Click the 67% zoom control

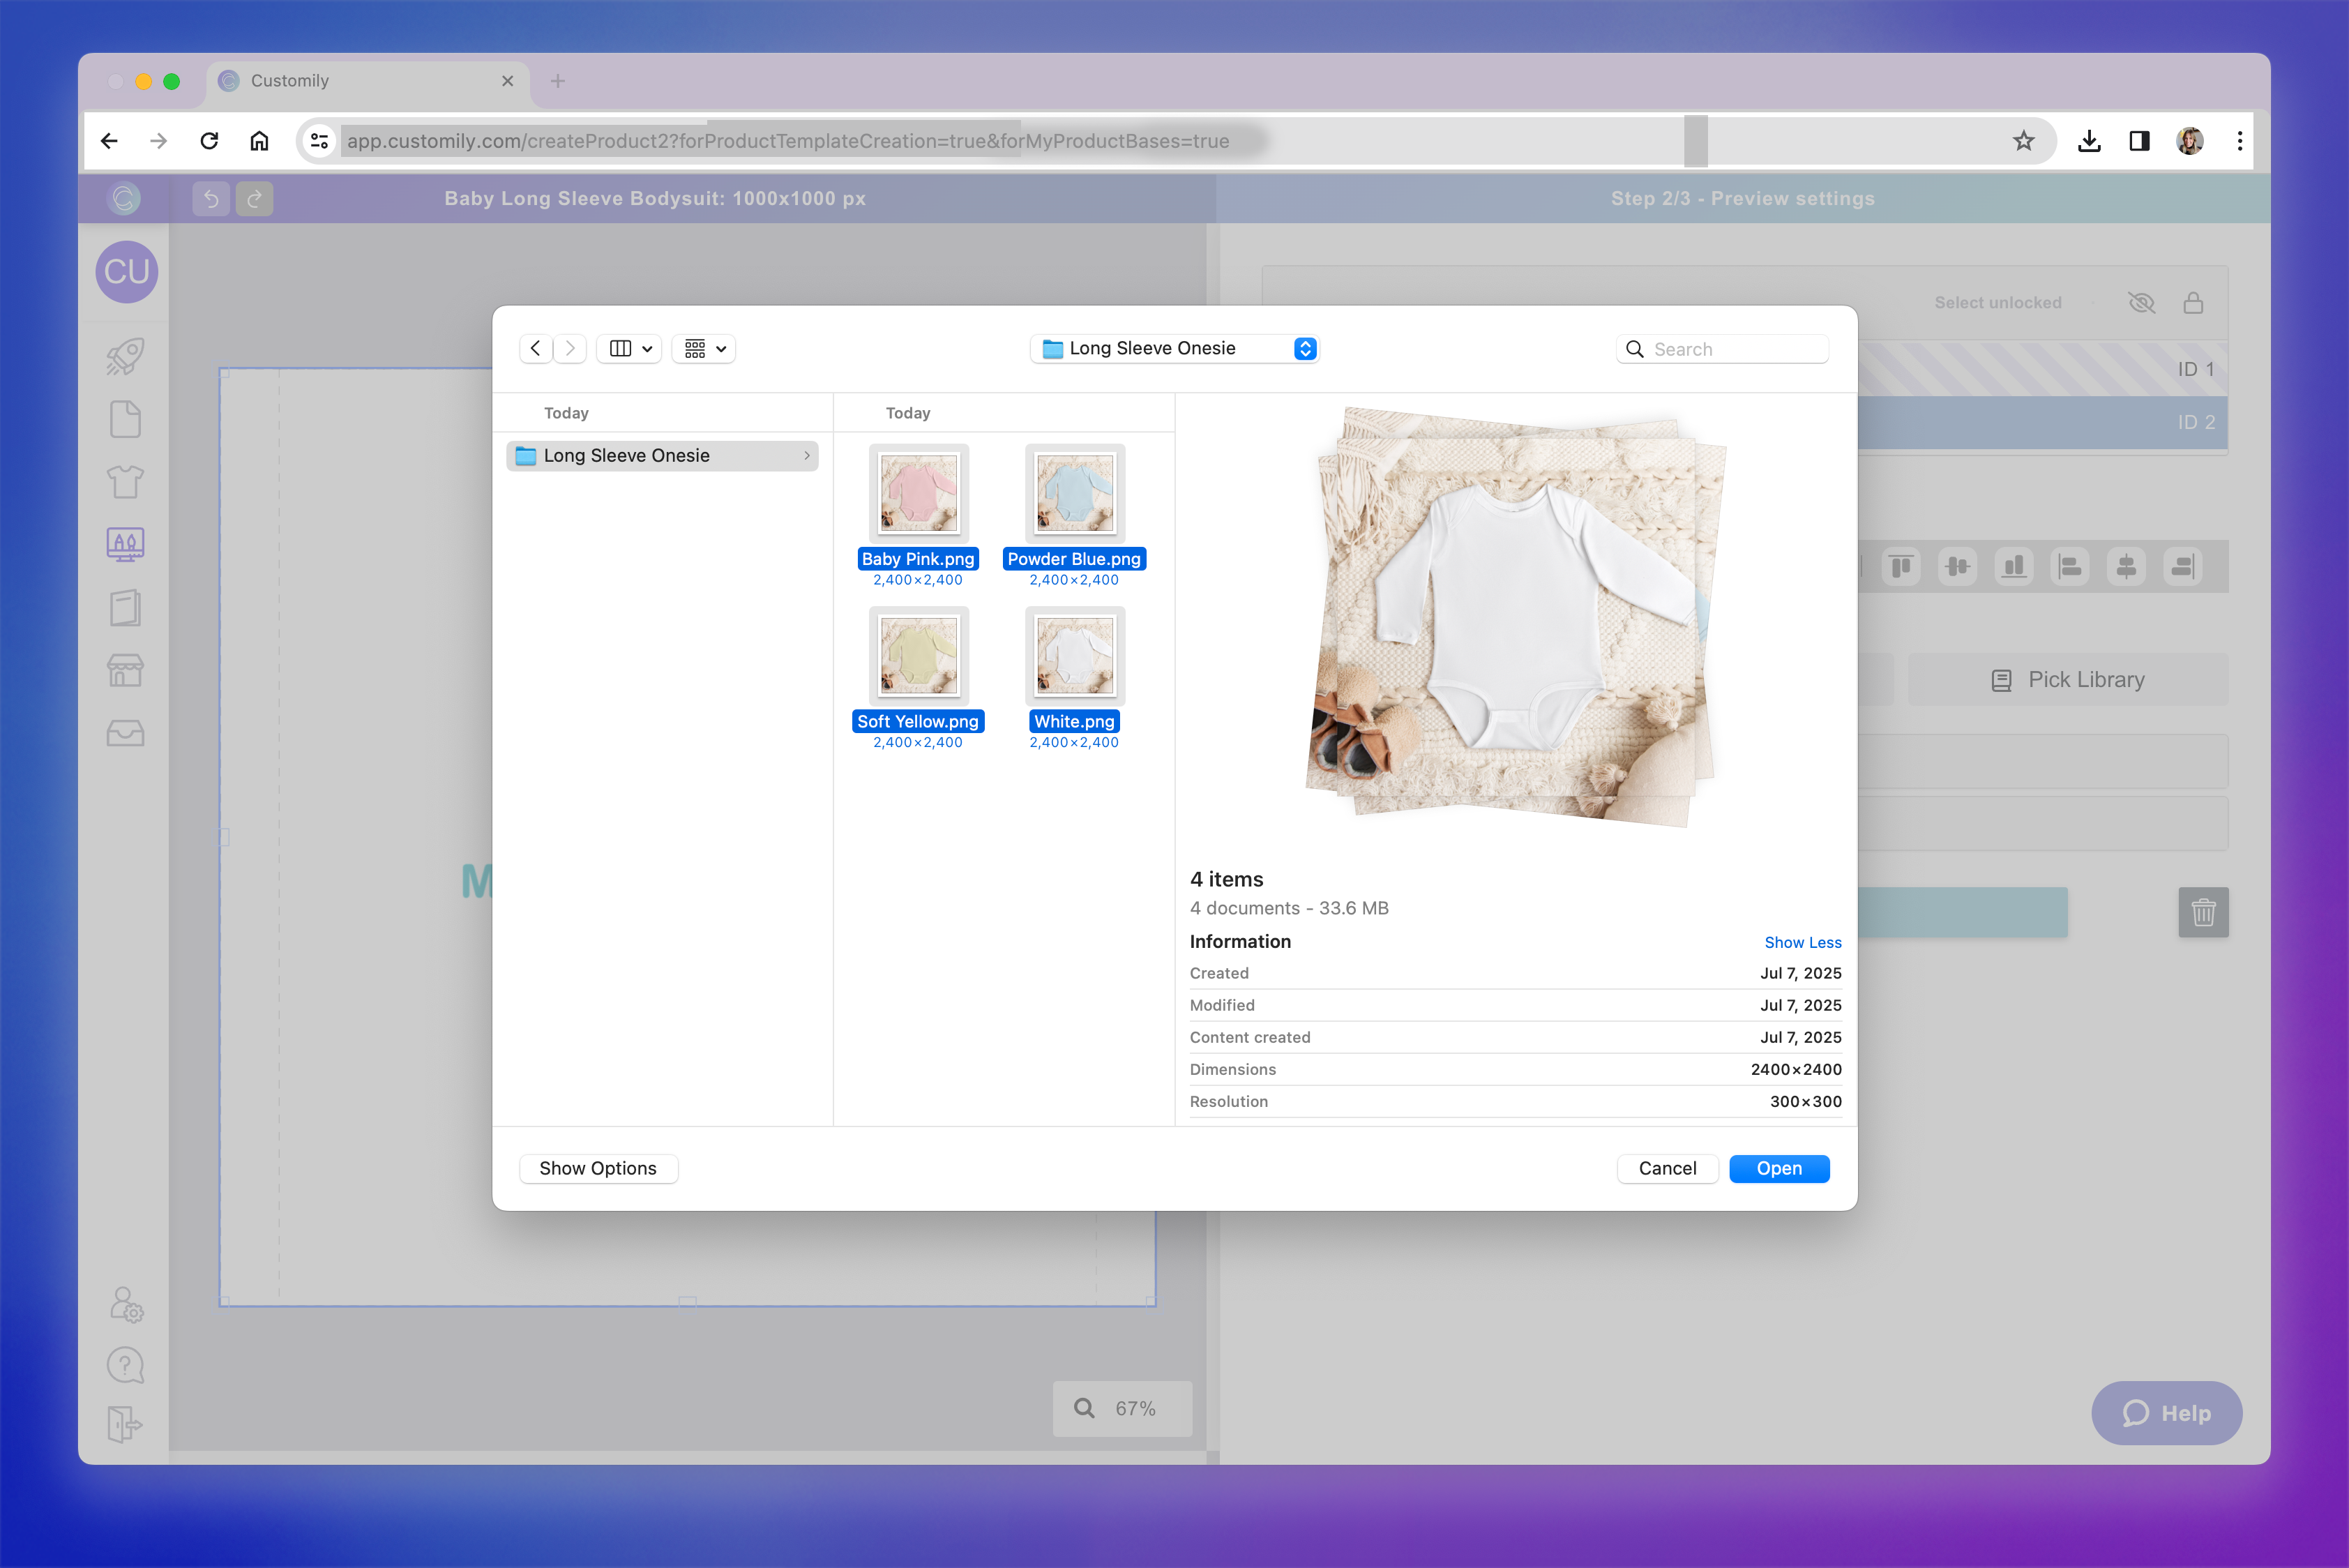[1122, 1408]
